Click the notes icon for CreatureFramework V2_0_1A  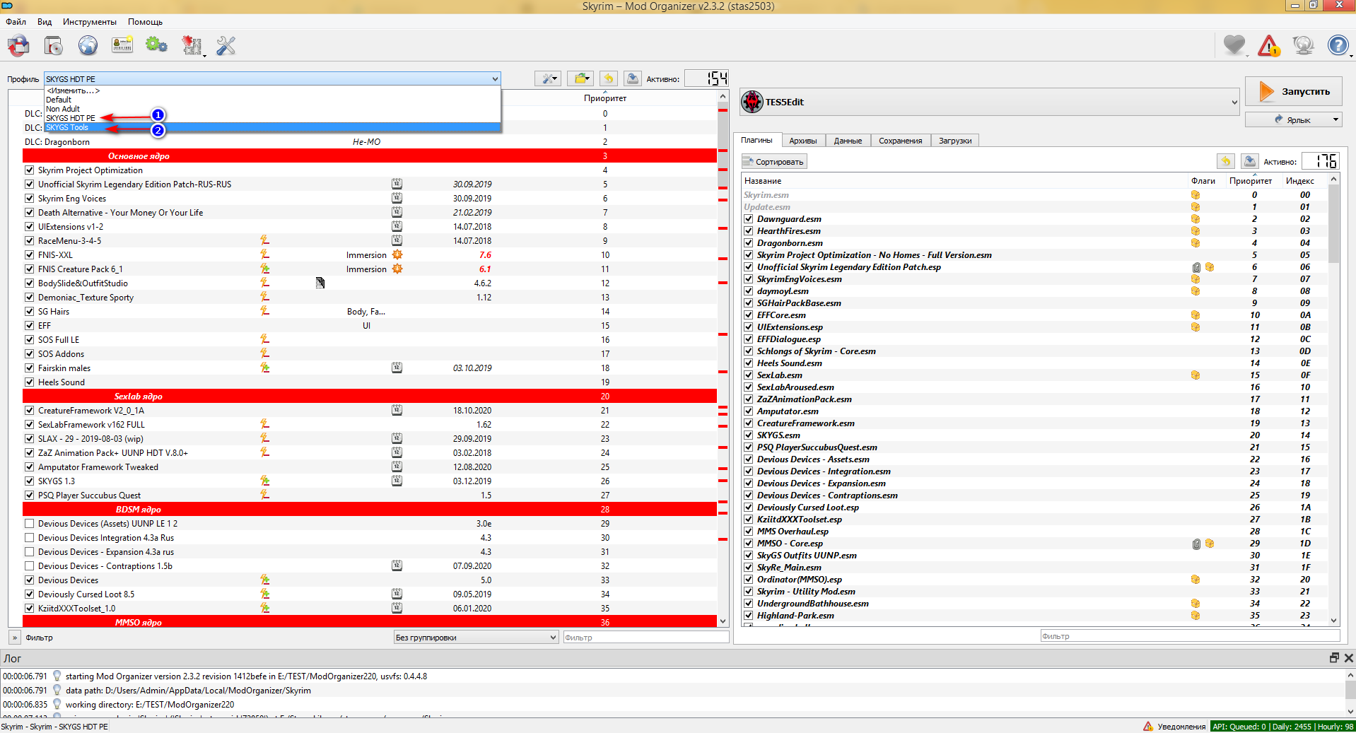click(x=397, y=410)
